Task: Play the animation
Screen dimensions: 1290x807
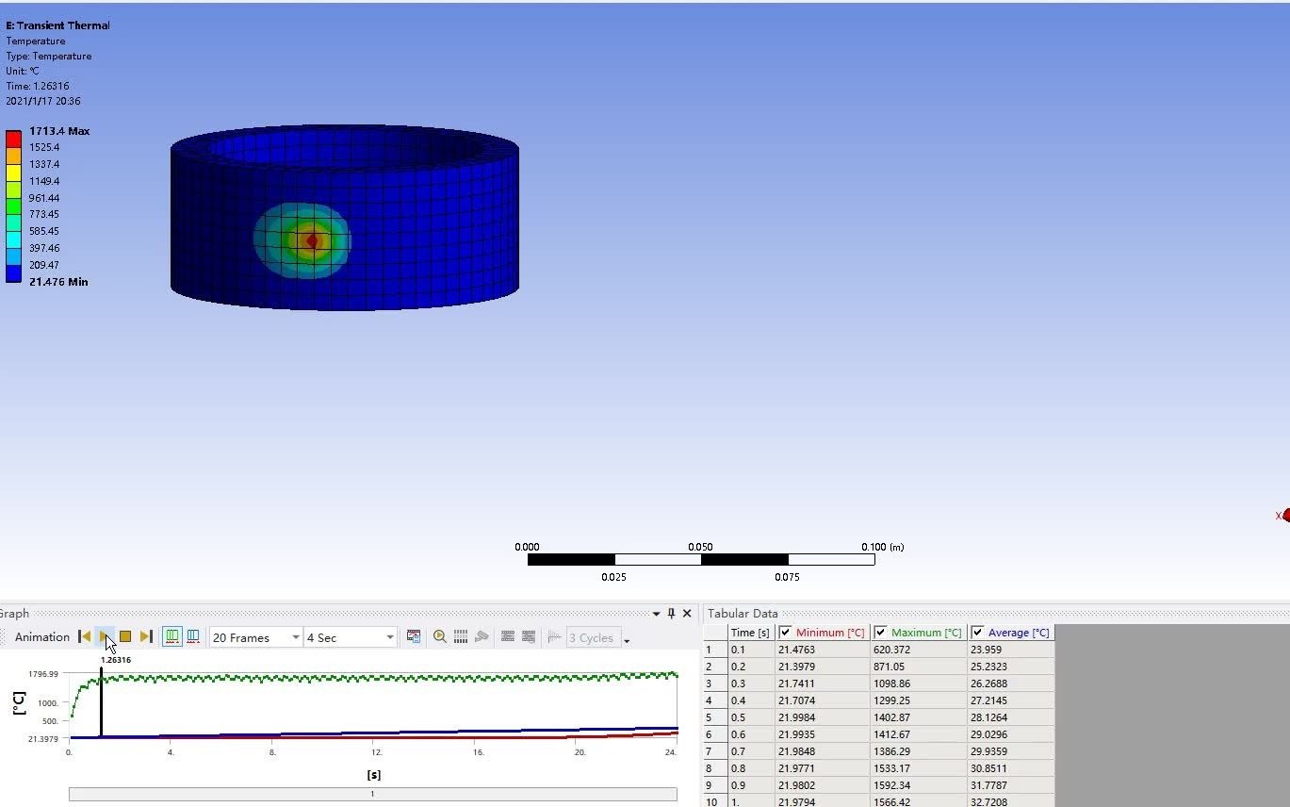Action: 105,637
